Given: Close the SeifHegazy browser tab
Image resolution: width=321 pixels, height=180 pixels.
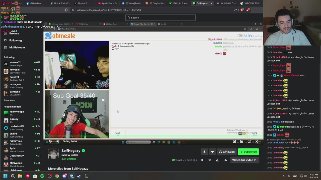Looking at the screenshot, I should tap(211, 3).
